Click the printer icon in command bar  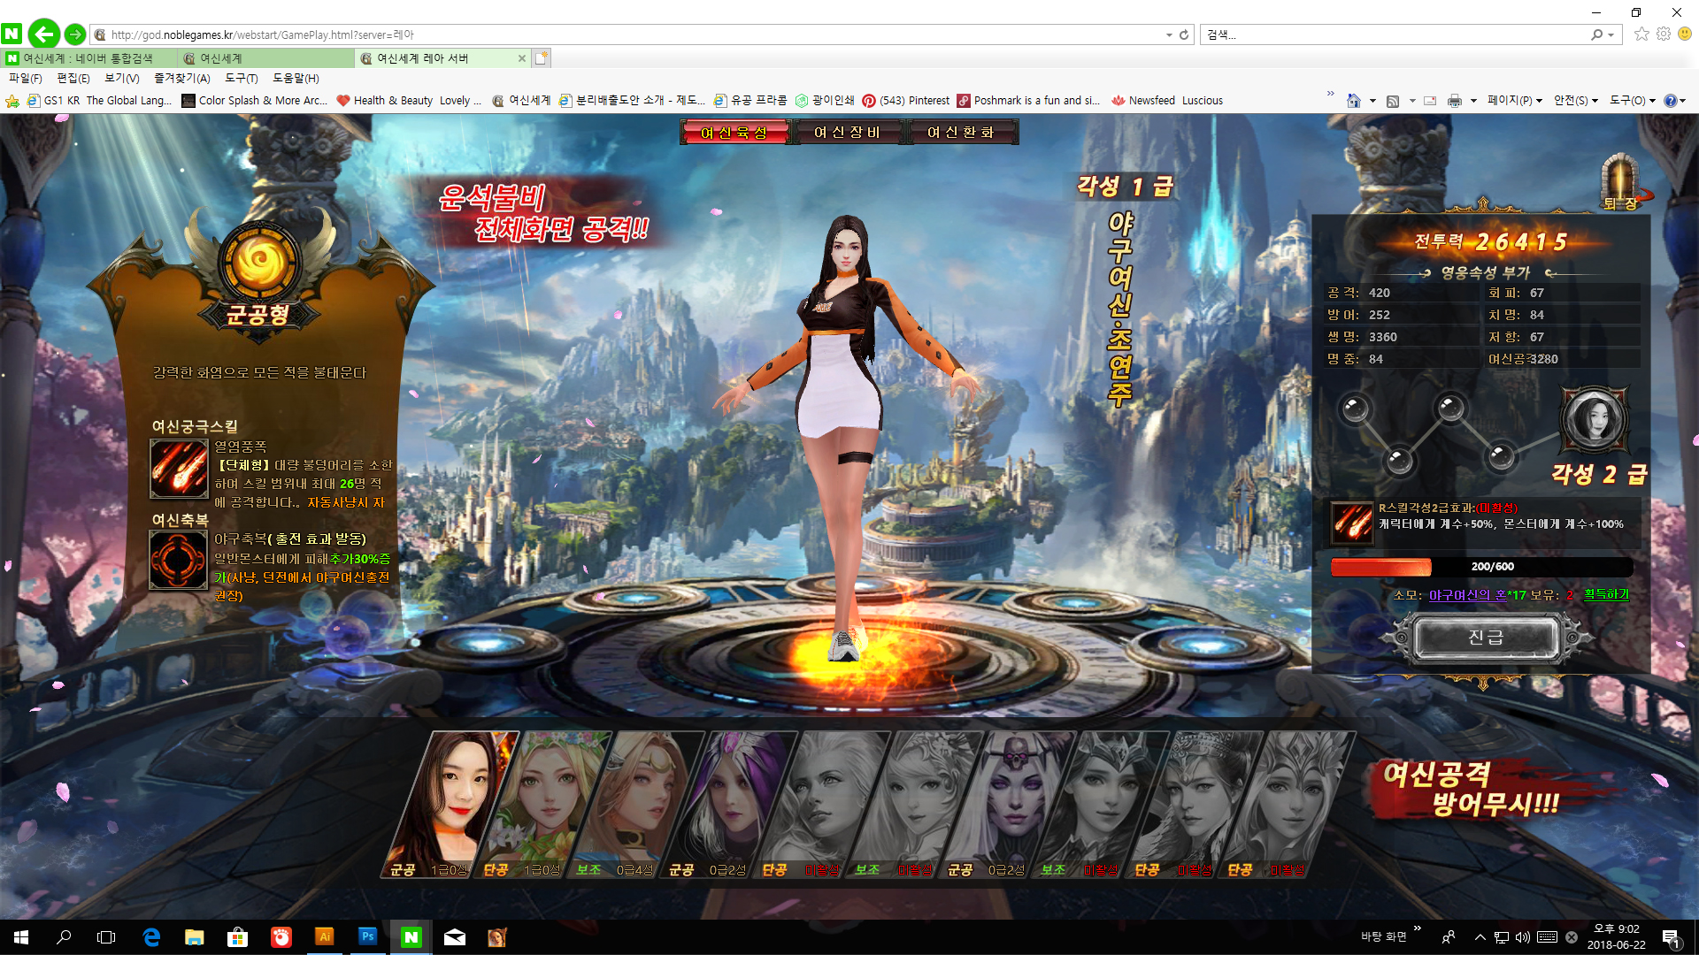[1454, 101]
